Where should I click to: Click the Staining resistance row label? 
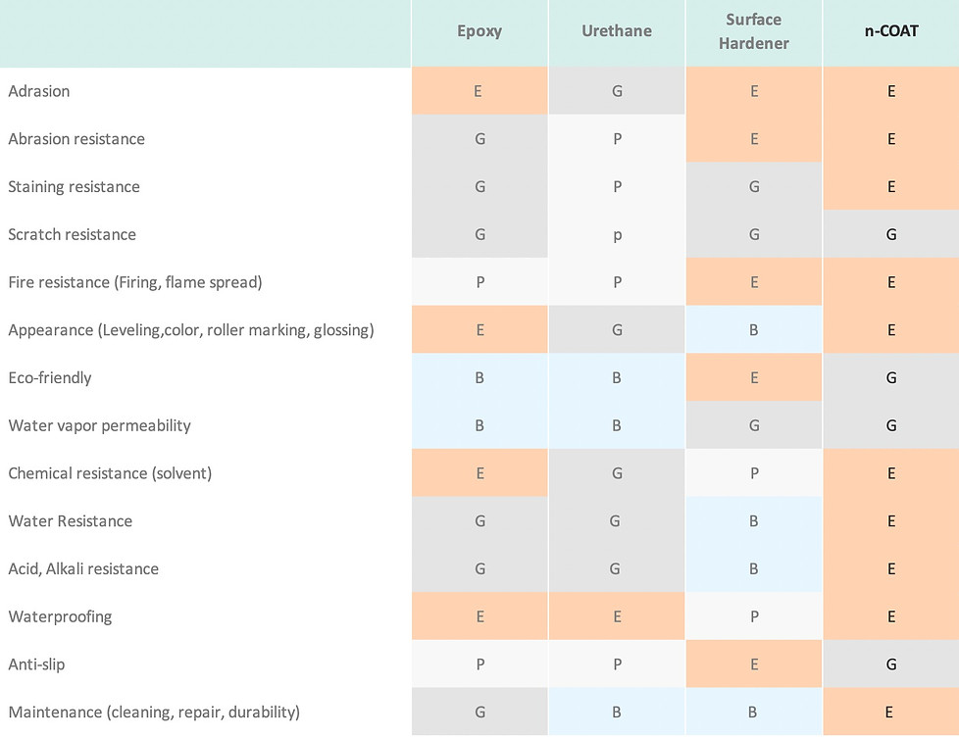pos(74,186)
